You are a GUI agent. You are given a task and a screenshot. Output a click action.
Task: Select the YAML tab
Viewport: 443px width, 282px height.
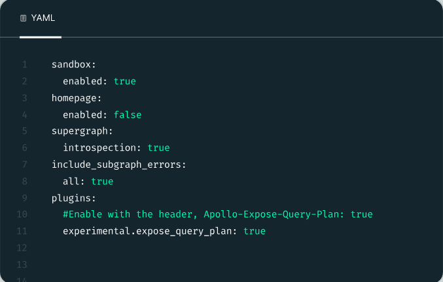point(41,18)
